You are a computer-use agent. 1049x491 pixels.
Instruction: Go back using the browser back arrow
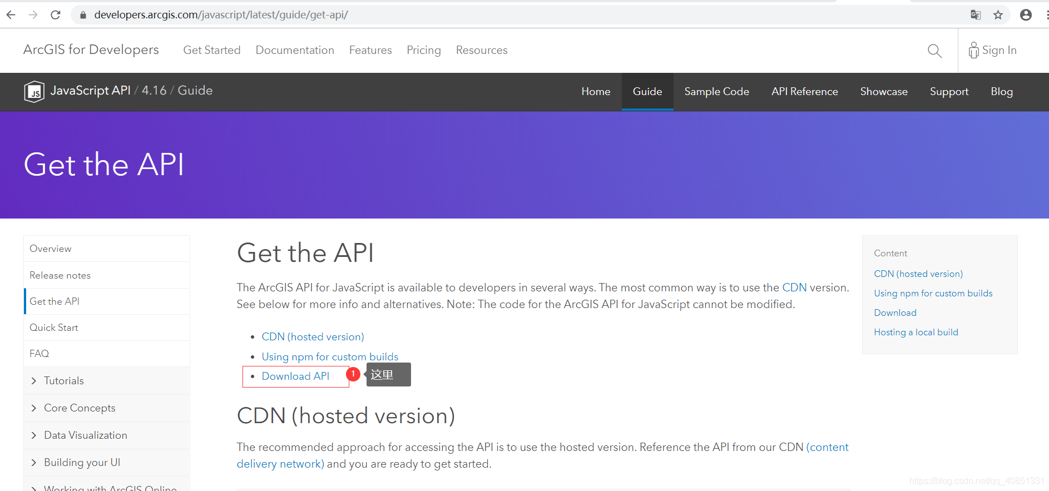[x=11, y=15]
